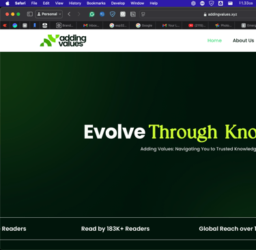Open the View menu
The height and width of the screenshot is (250, 256).
[x=59, y=3]
